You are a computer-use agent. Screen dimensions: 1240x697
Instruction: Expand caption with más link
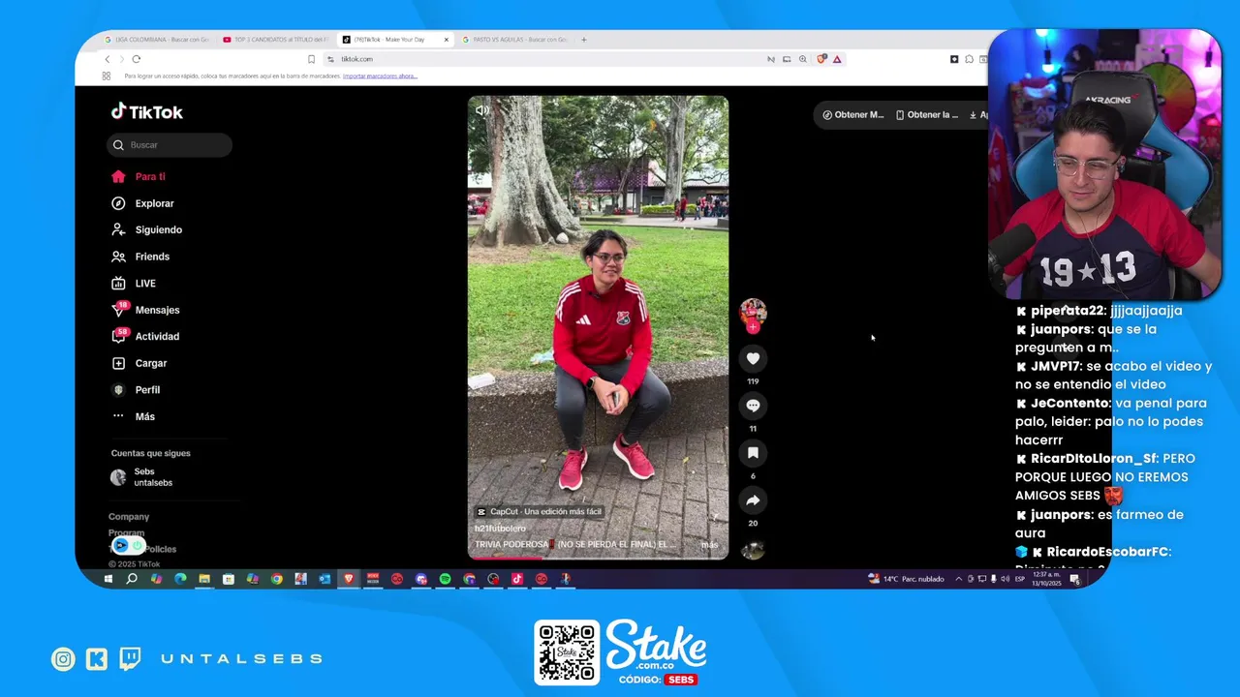(709, 545)
